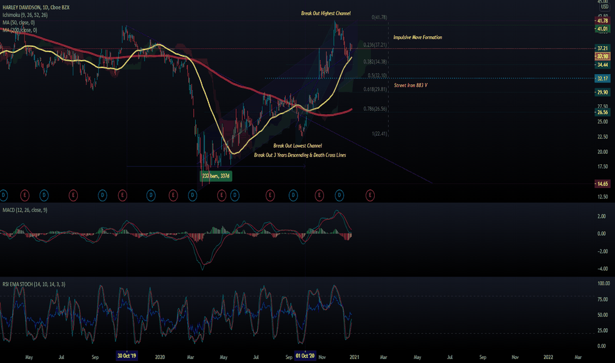The width and height of the screenshot is (615, 363).
Task: Click the 01 Oct '20 date marker
Action: (305, 356)
